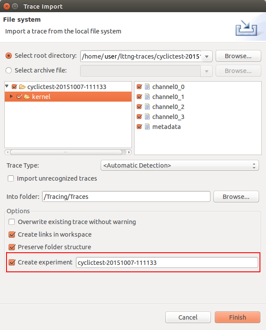This screenshot has height=330, width=266.
Task: Open the root directory combo box arrow
Action: 207,56
